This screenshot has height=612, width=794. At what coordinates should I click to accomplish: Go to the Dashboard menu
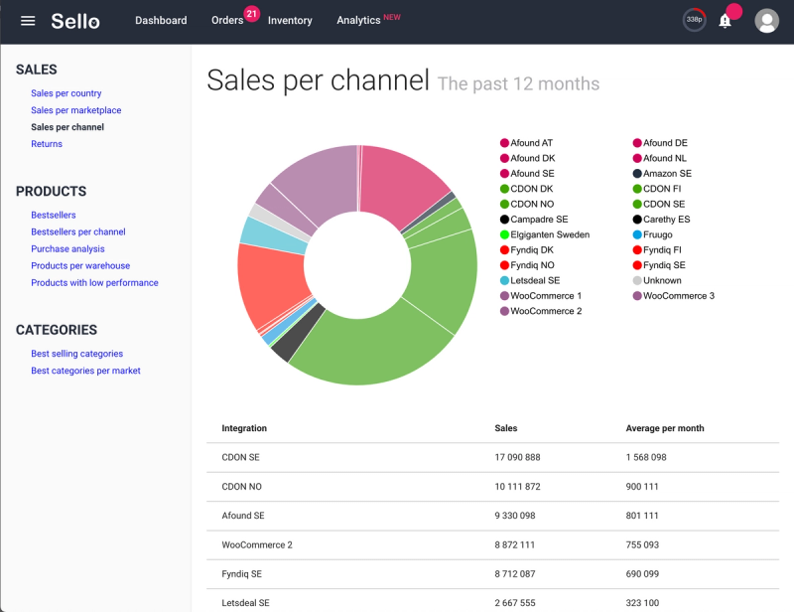click(161, 21)
